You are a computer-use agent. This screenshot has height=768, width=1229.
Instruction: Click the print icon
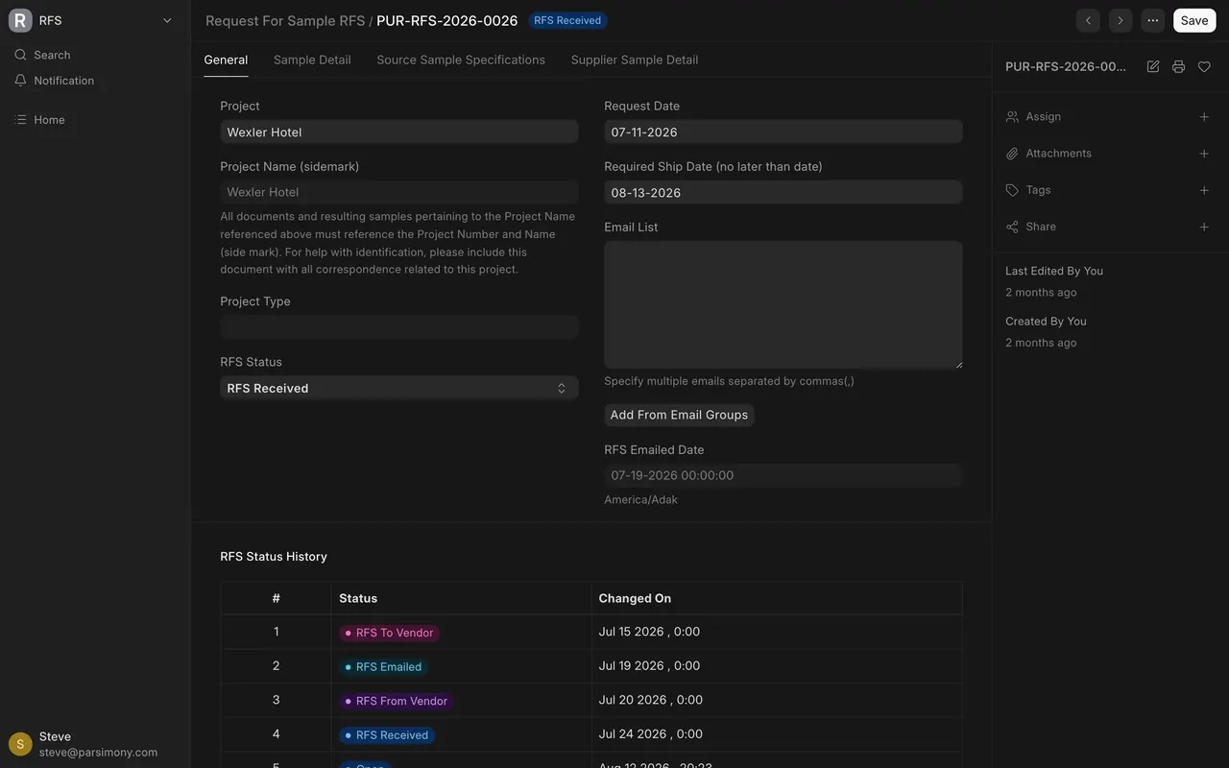[1178, 66]
